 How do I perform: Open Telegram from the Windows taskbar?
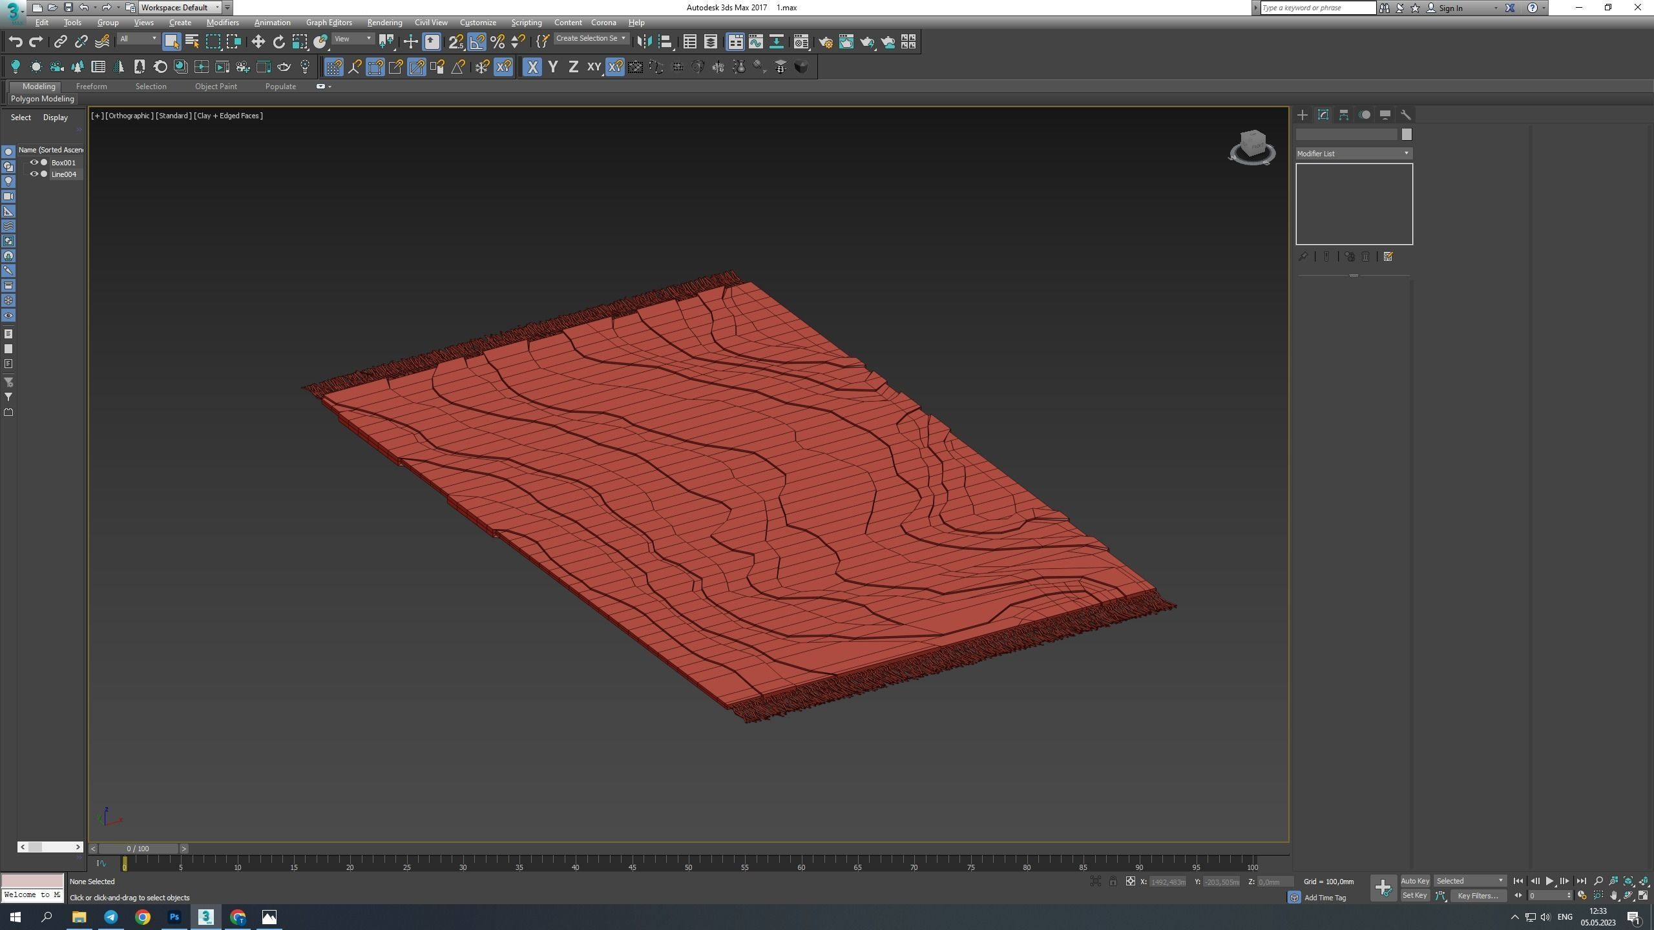[x=111, y=916]
